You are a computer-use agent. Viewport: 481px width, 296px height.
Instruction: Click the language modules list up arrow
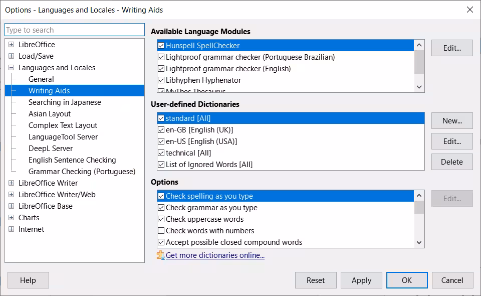pos(419,45)
